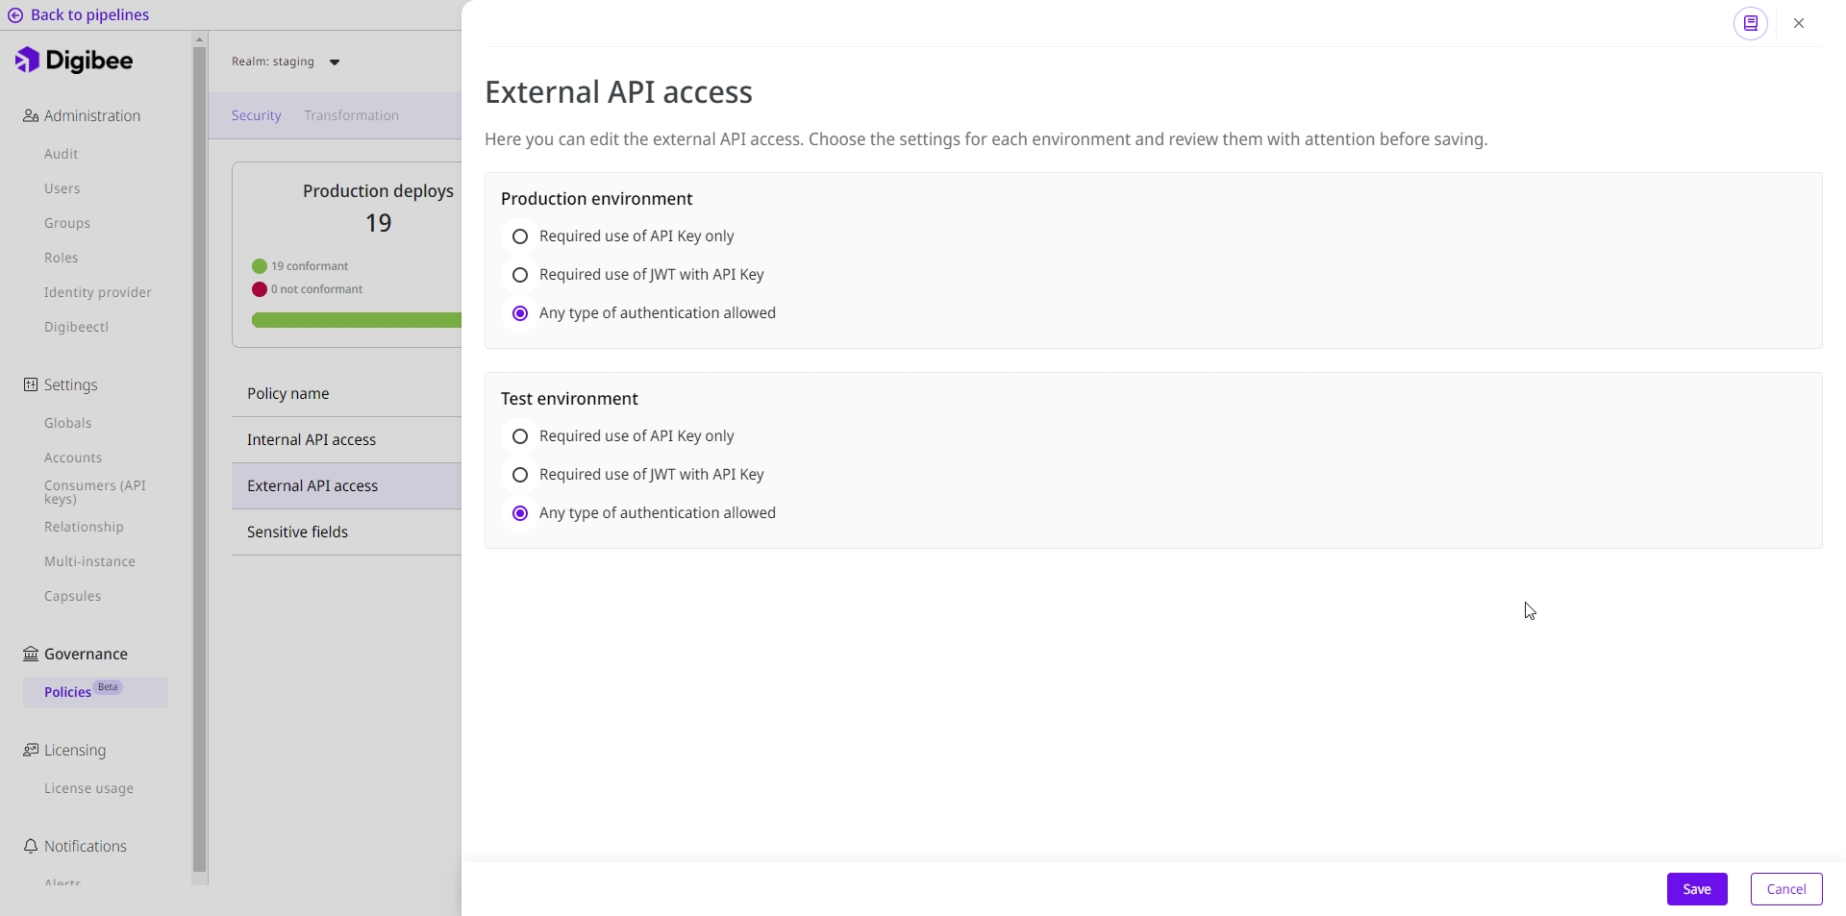Click the Licensing section icon
This screenshot has height=916, width=1846.
[31, 751]
